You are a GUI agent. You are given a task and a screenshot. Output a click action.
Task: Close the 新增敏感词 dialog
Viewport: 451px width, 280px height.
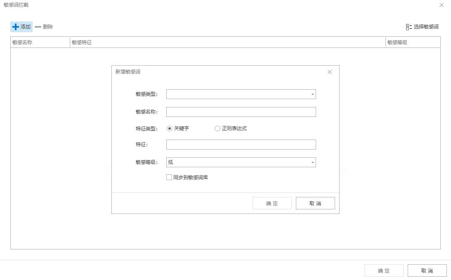coord(330,72)
